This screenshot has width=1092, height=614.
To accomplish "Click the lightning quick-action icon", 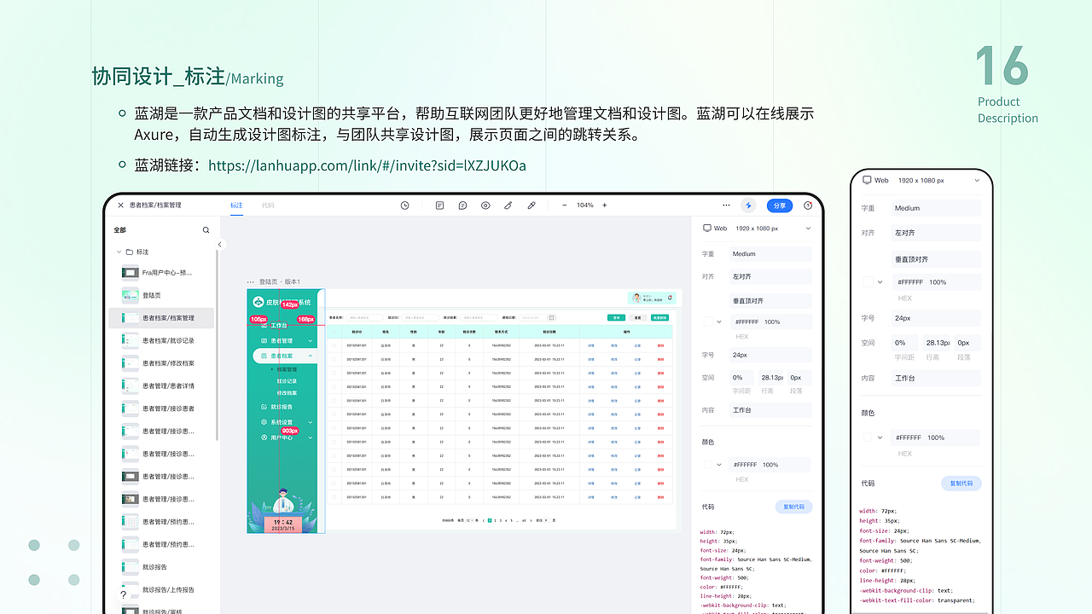I will click(x=748, y=205).
